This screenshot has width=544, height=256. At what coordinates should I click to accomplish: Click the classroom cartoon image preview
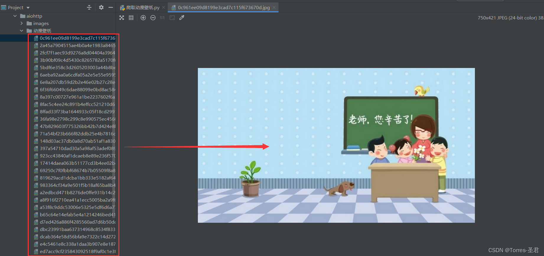click(x=336, y=145)
